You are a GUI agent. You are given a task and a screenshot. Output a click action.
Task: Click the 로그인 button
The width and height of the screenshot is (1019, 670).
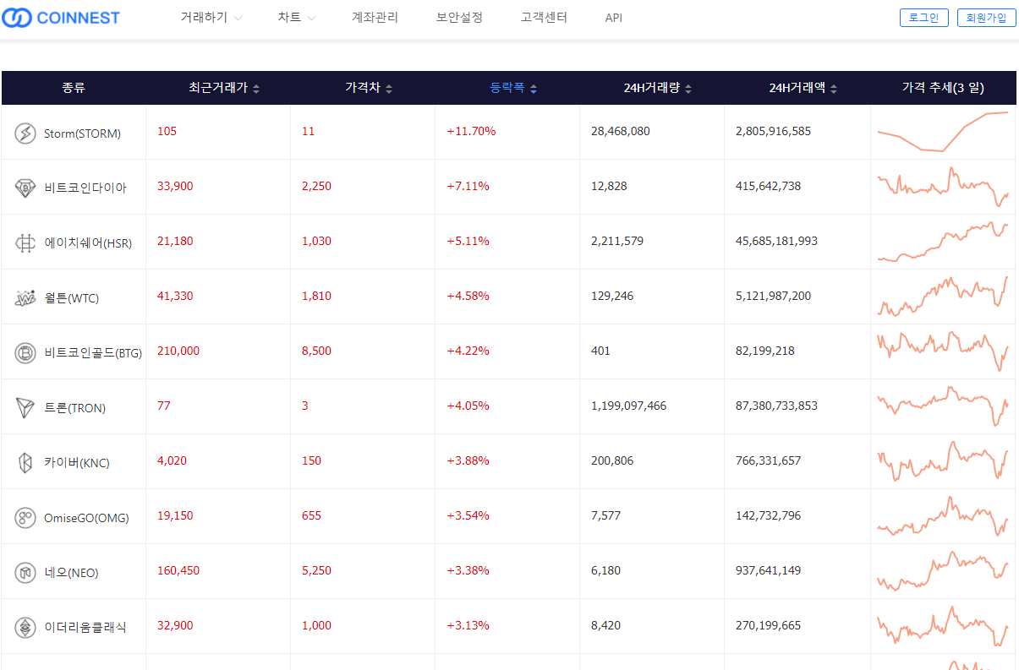click(923, 18)
